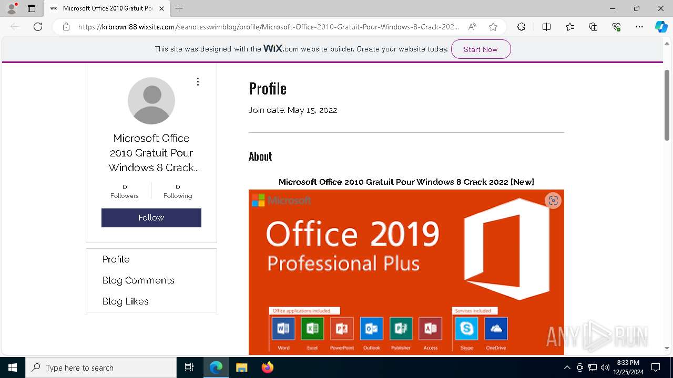Open the Extensions puzzle icon
673x378 pixels.
tap(521, 27)
